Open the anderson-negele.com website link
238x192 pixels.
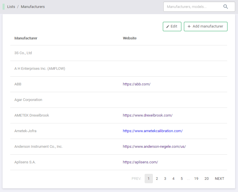(154, 147)
